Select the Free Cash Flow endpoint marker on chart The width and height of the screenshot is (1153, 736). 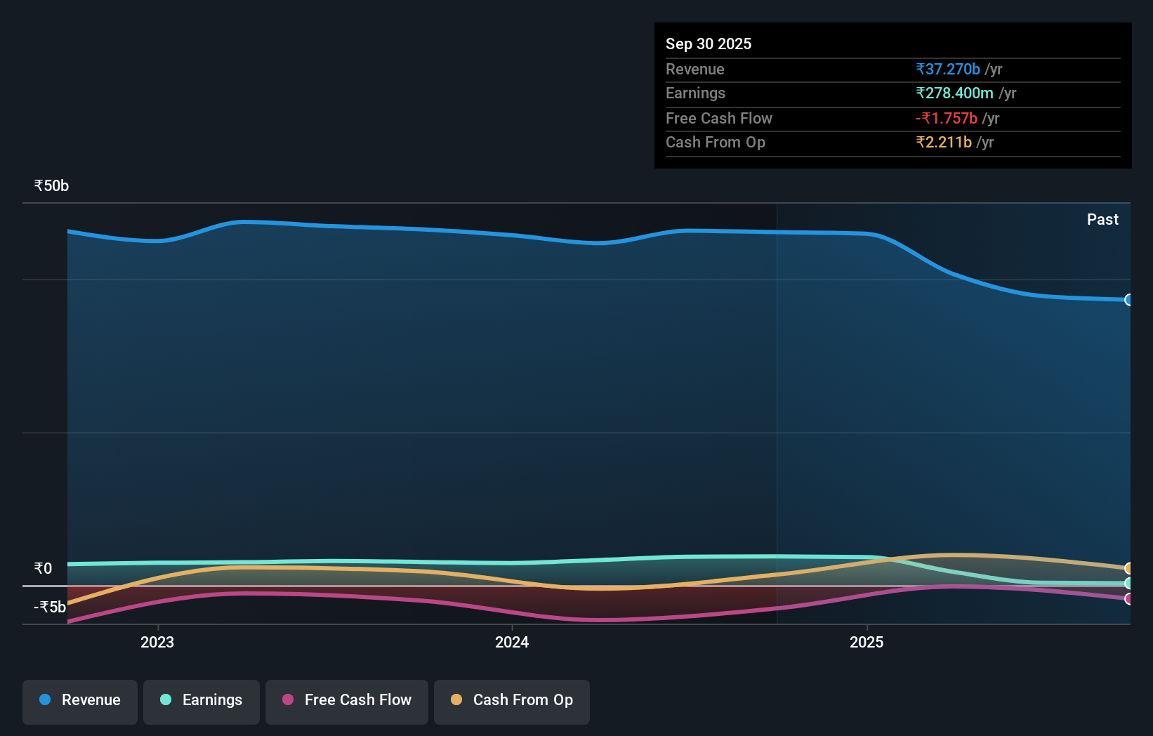point(1128,599)
